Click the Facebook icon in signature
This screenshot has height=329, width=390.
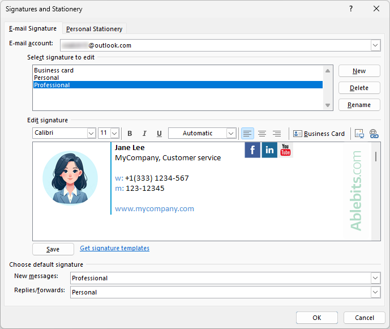click(x=252, y=150)
